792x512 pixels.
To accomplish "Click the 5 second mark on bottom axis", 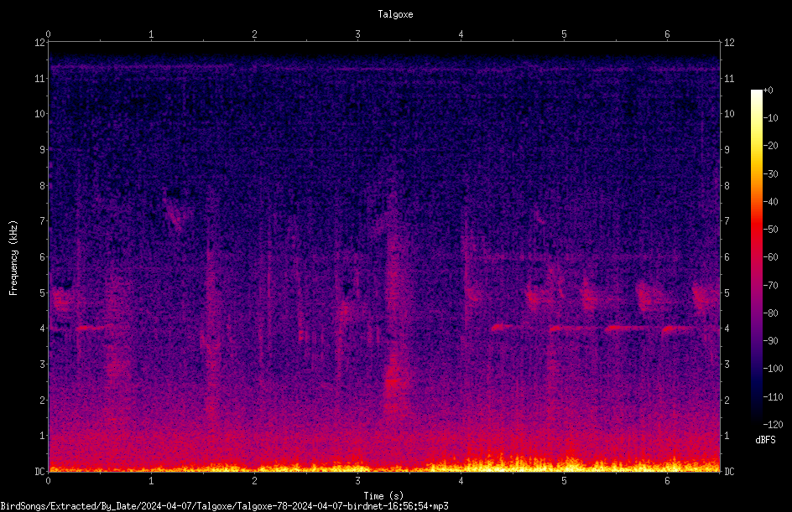I will (x=564, y=481).
